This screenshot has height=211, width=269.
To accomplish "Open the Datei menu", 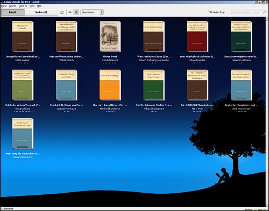I will point(4,6).
